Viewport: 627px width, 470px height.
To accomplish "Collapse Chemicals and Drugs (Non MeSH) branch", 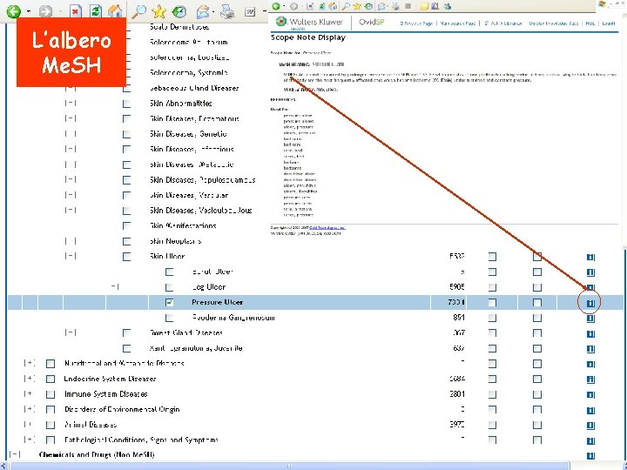I will [x=15, y=455].
